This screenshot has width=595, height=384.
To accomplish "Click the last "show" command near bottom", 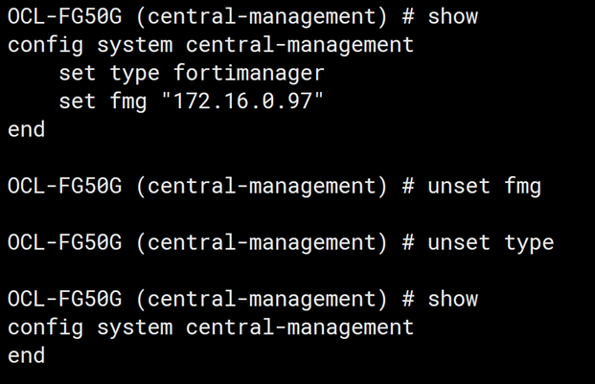I will [x=452, y=299].
